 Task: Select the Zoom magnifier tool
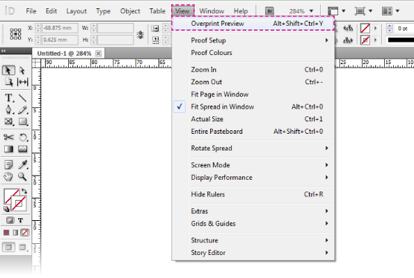[x=22, y=176]
